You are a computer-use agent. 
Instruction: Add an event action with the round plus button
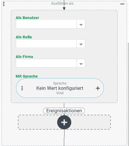tap(64, 122)
